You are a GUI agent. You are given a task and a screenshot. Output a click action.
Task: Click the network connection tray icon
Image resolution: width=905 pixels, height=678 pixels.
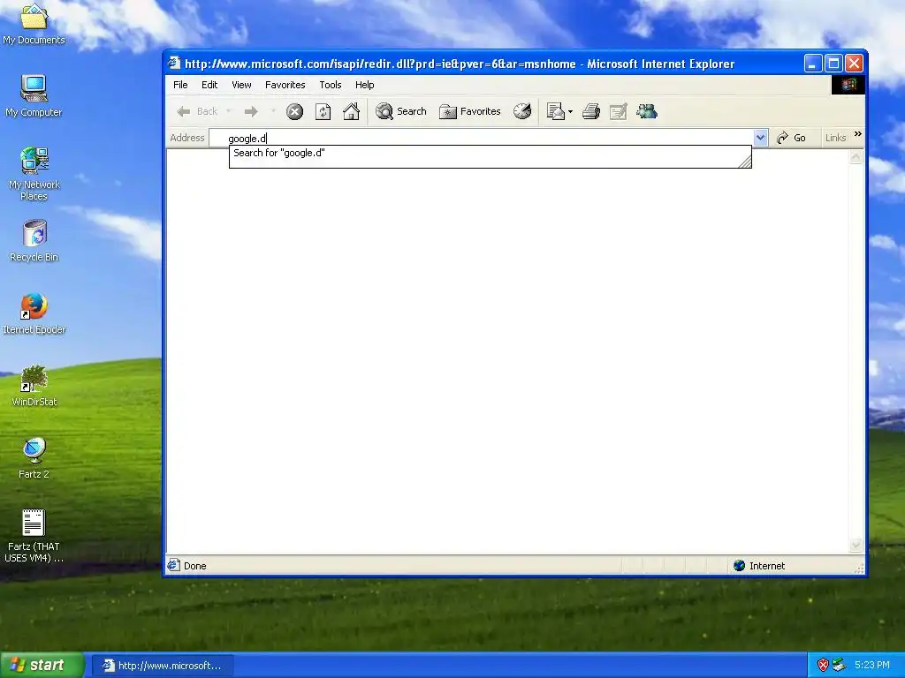point(839,665)
